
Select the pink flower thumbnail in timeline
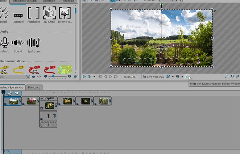click(x=32, y=101)
